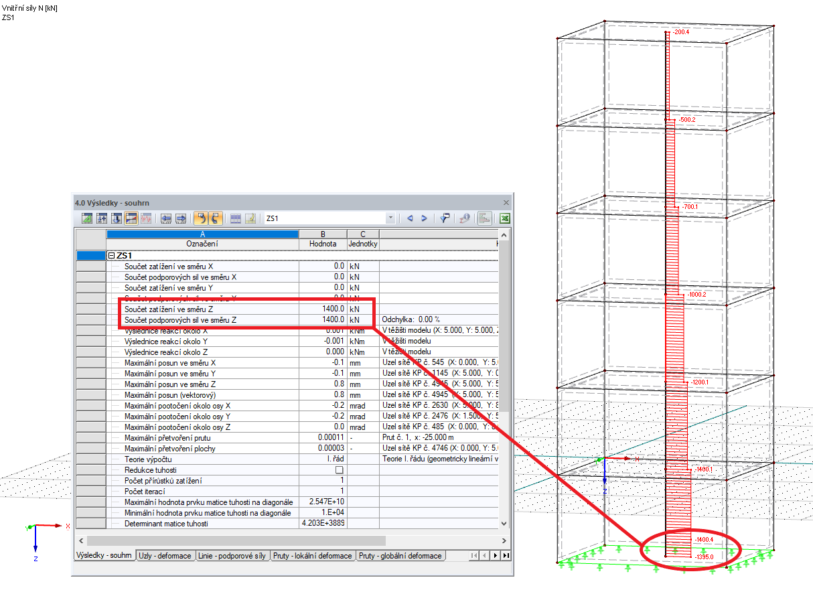Click the value 1.E+04
Screen dimensions: 813x590
coord(332,512)
